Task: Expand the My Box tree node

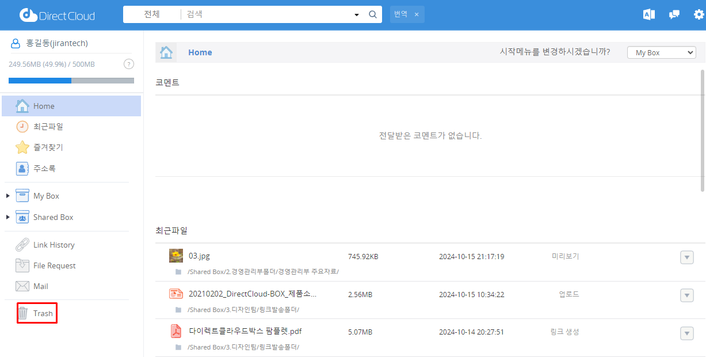Action: (x=8, y=196)
